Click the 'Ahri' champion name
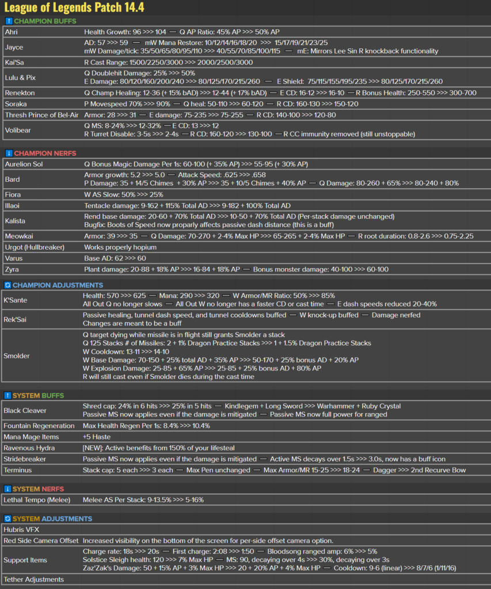This screenshot has height=589, width=491. click(12, 32)
